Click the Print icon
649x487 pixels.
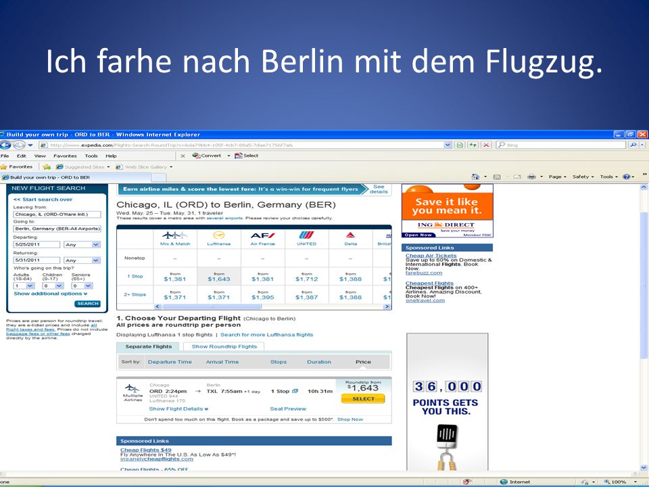click(x=532, y=177)
